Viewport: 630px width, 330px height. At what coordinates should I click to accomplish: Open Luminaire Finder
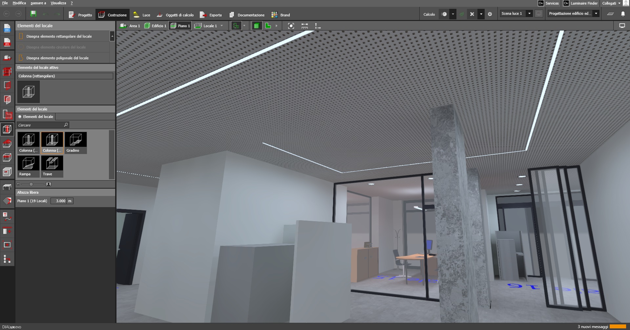pos(580,3)
